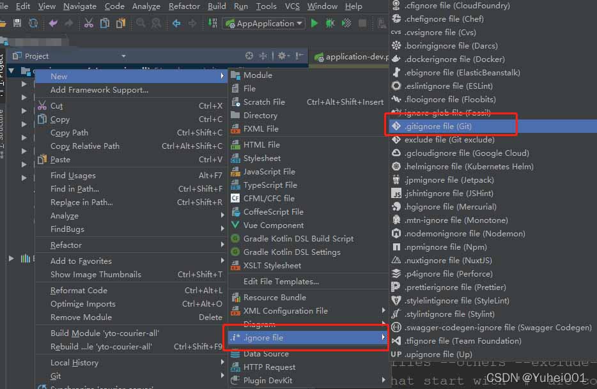
Task: Expand the Refactor submenu in context menu
Action: click(132, 245)
